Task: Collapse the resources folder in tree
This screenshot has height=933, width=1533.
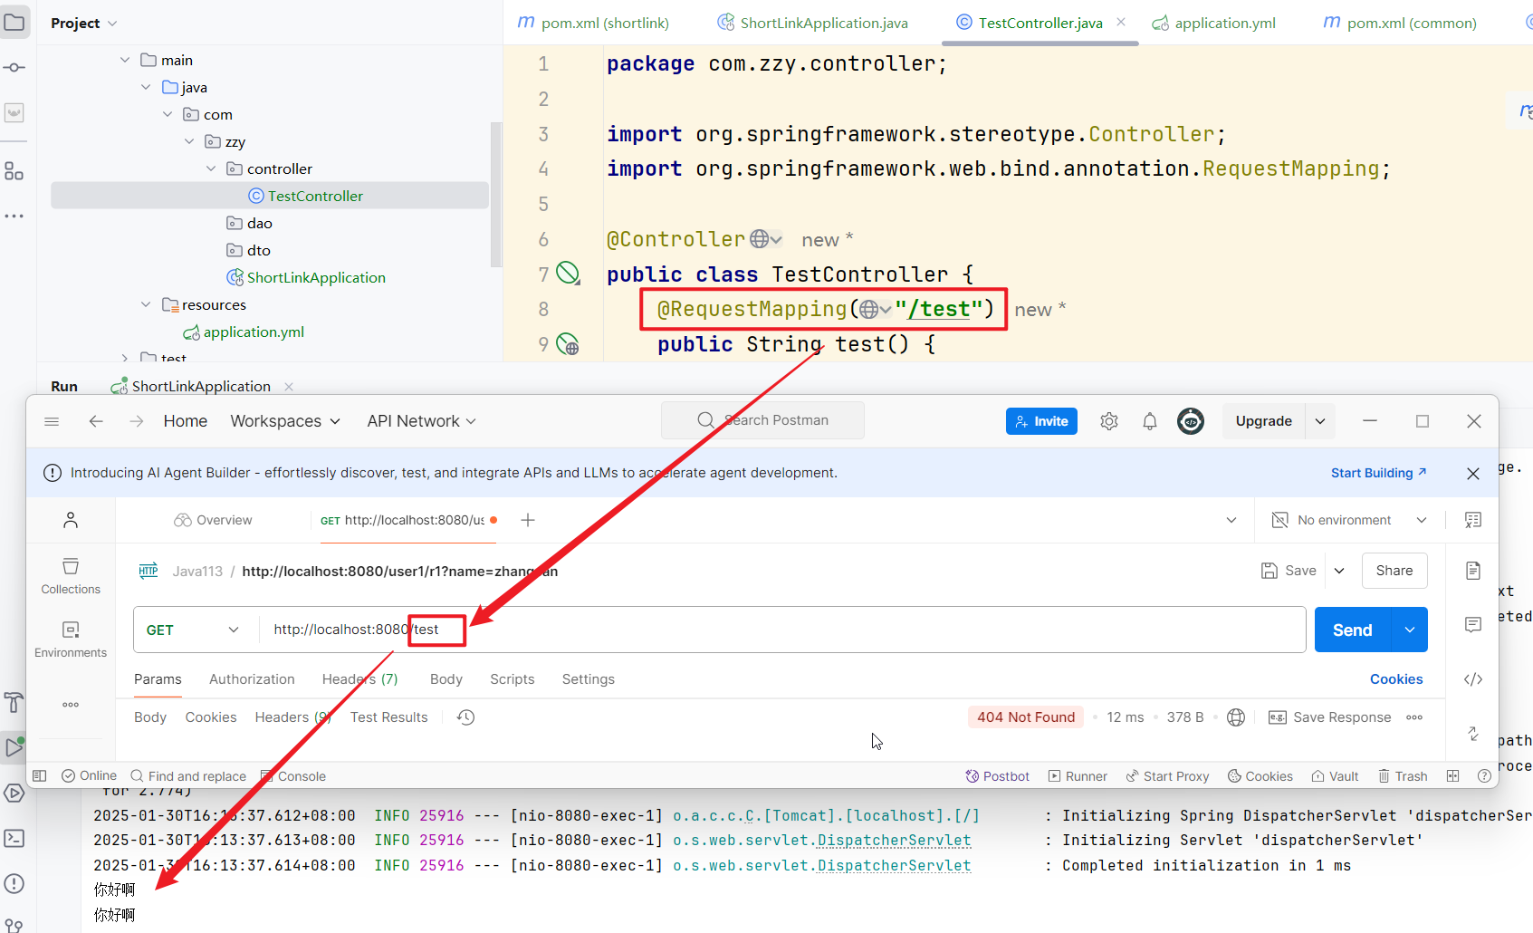Action: coord(146,304)
